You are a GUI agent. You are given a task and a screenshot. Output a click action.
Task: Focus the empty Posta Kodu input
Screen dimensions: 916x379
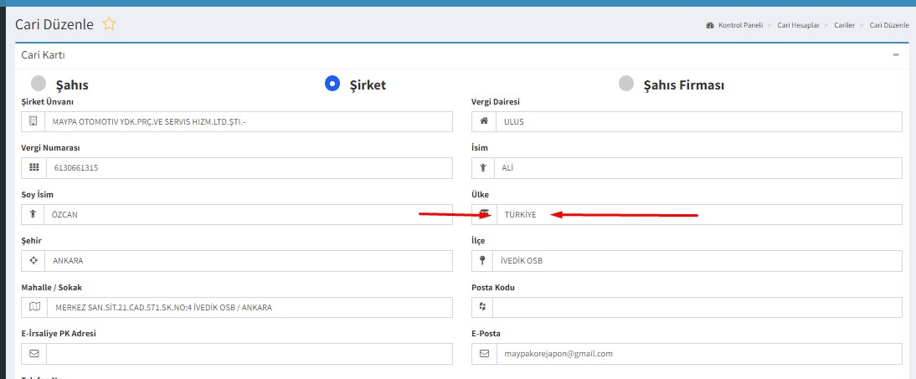click(697, 307)
